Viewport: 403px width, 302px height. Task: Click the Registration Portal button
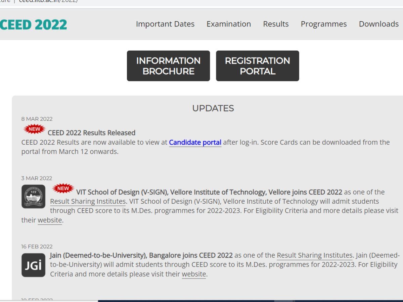258,66
